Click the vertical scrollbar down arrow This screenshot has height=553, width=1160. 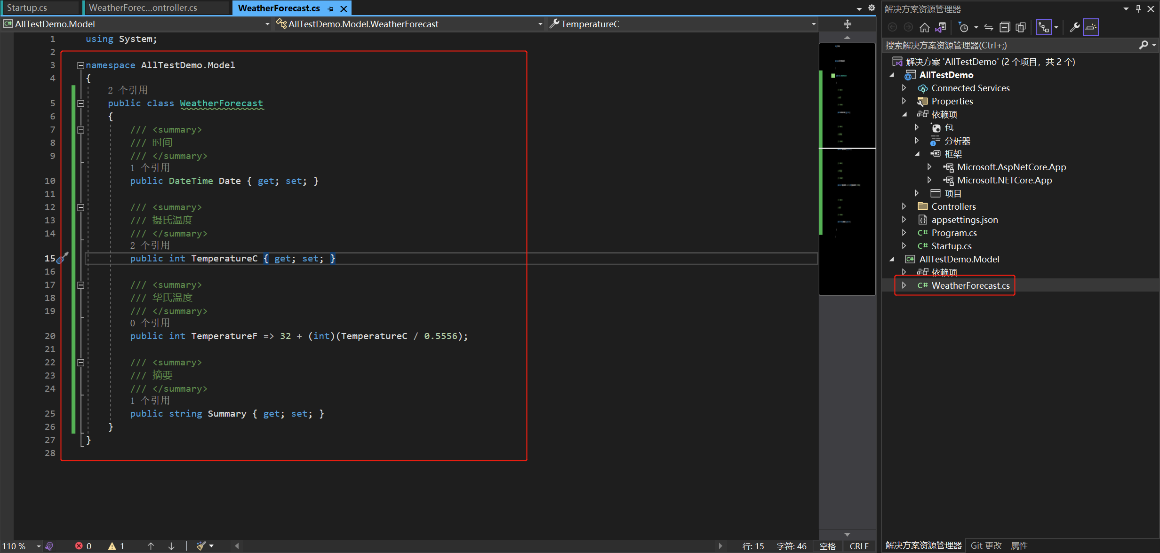(847, 534)
